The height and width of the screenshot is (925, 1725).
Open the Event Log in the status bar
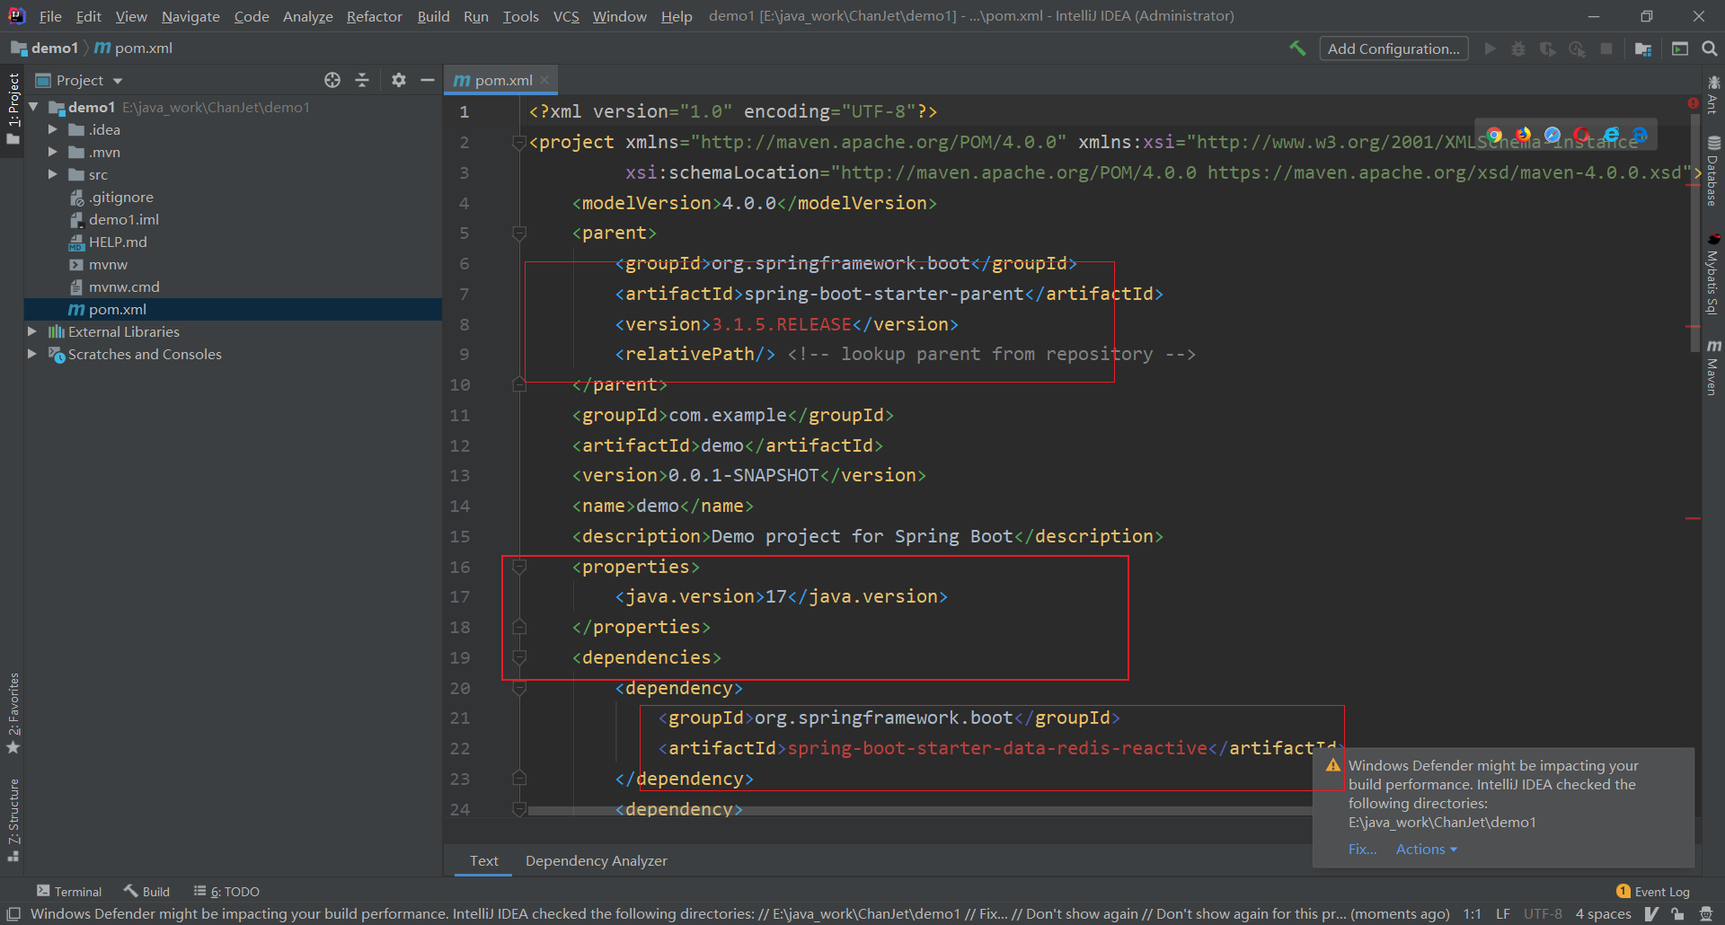1661,890
